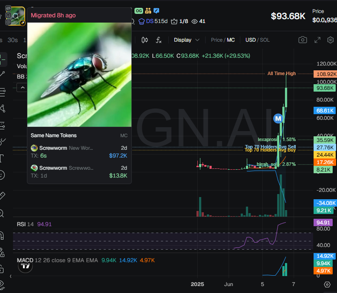Open the Display dropdown
The image size is (337, 293).
pos(186,40)
